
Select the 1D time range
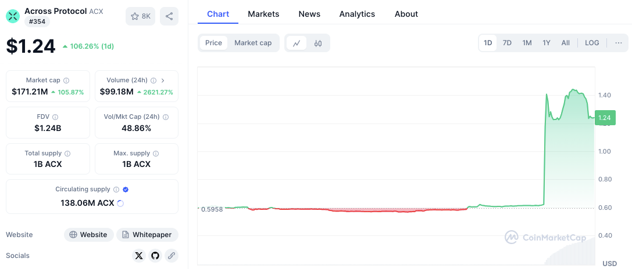(x=488, y=43)
